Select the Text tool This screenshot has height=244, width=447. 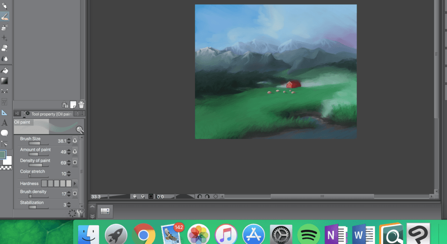coord(5,123)
